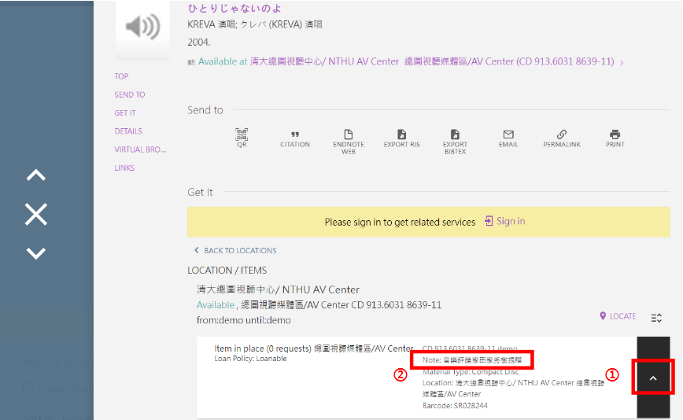683x420 pixels.
Task: Go to previous record with up arrow
Action: 36,175
